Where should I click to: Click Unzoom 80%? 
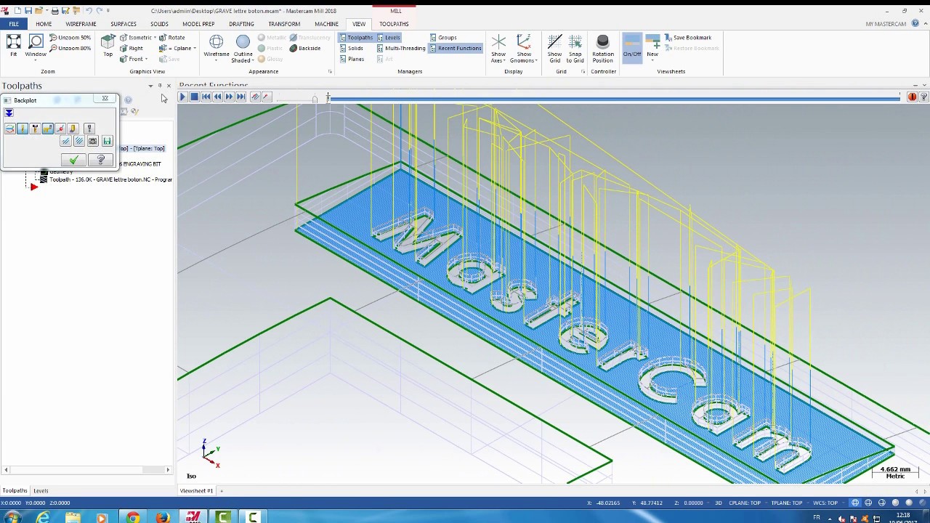click(x=70, y=48)
